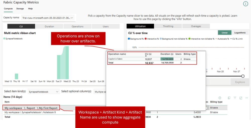Viewport: 251px width, 128px height.
Task: Show the Utilization chart tab
Action: [140, 26]
